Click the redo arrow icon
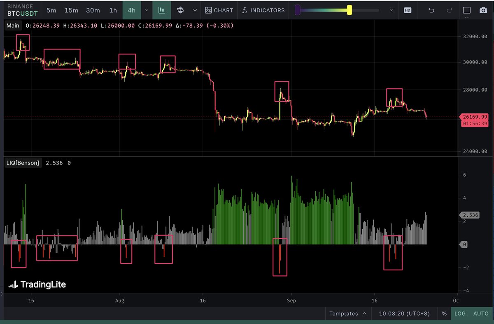Viewport: 494px width, 324px height. coord(450,10)
